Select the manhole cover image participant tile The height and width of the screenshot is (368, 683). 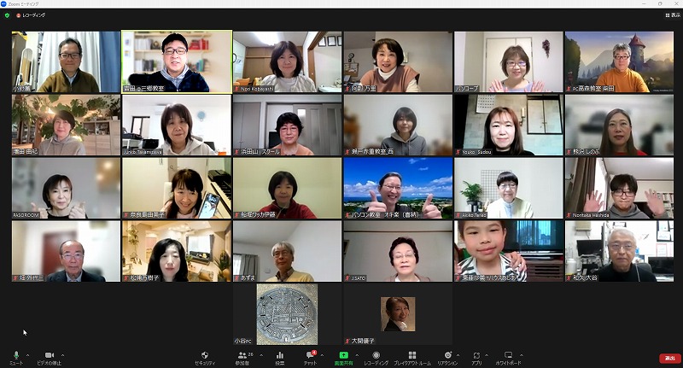[x=287, y=313]
